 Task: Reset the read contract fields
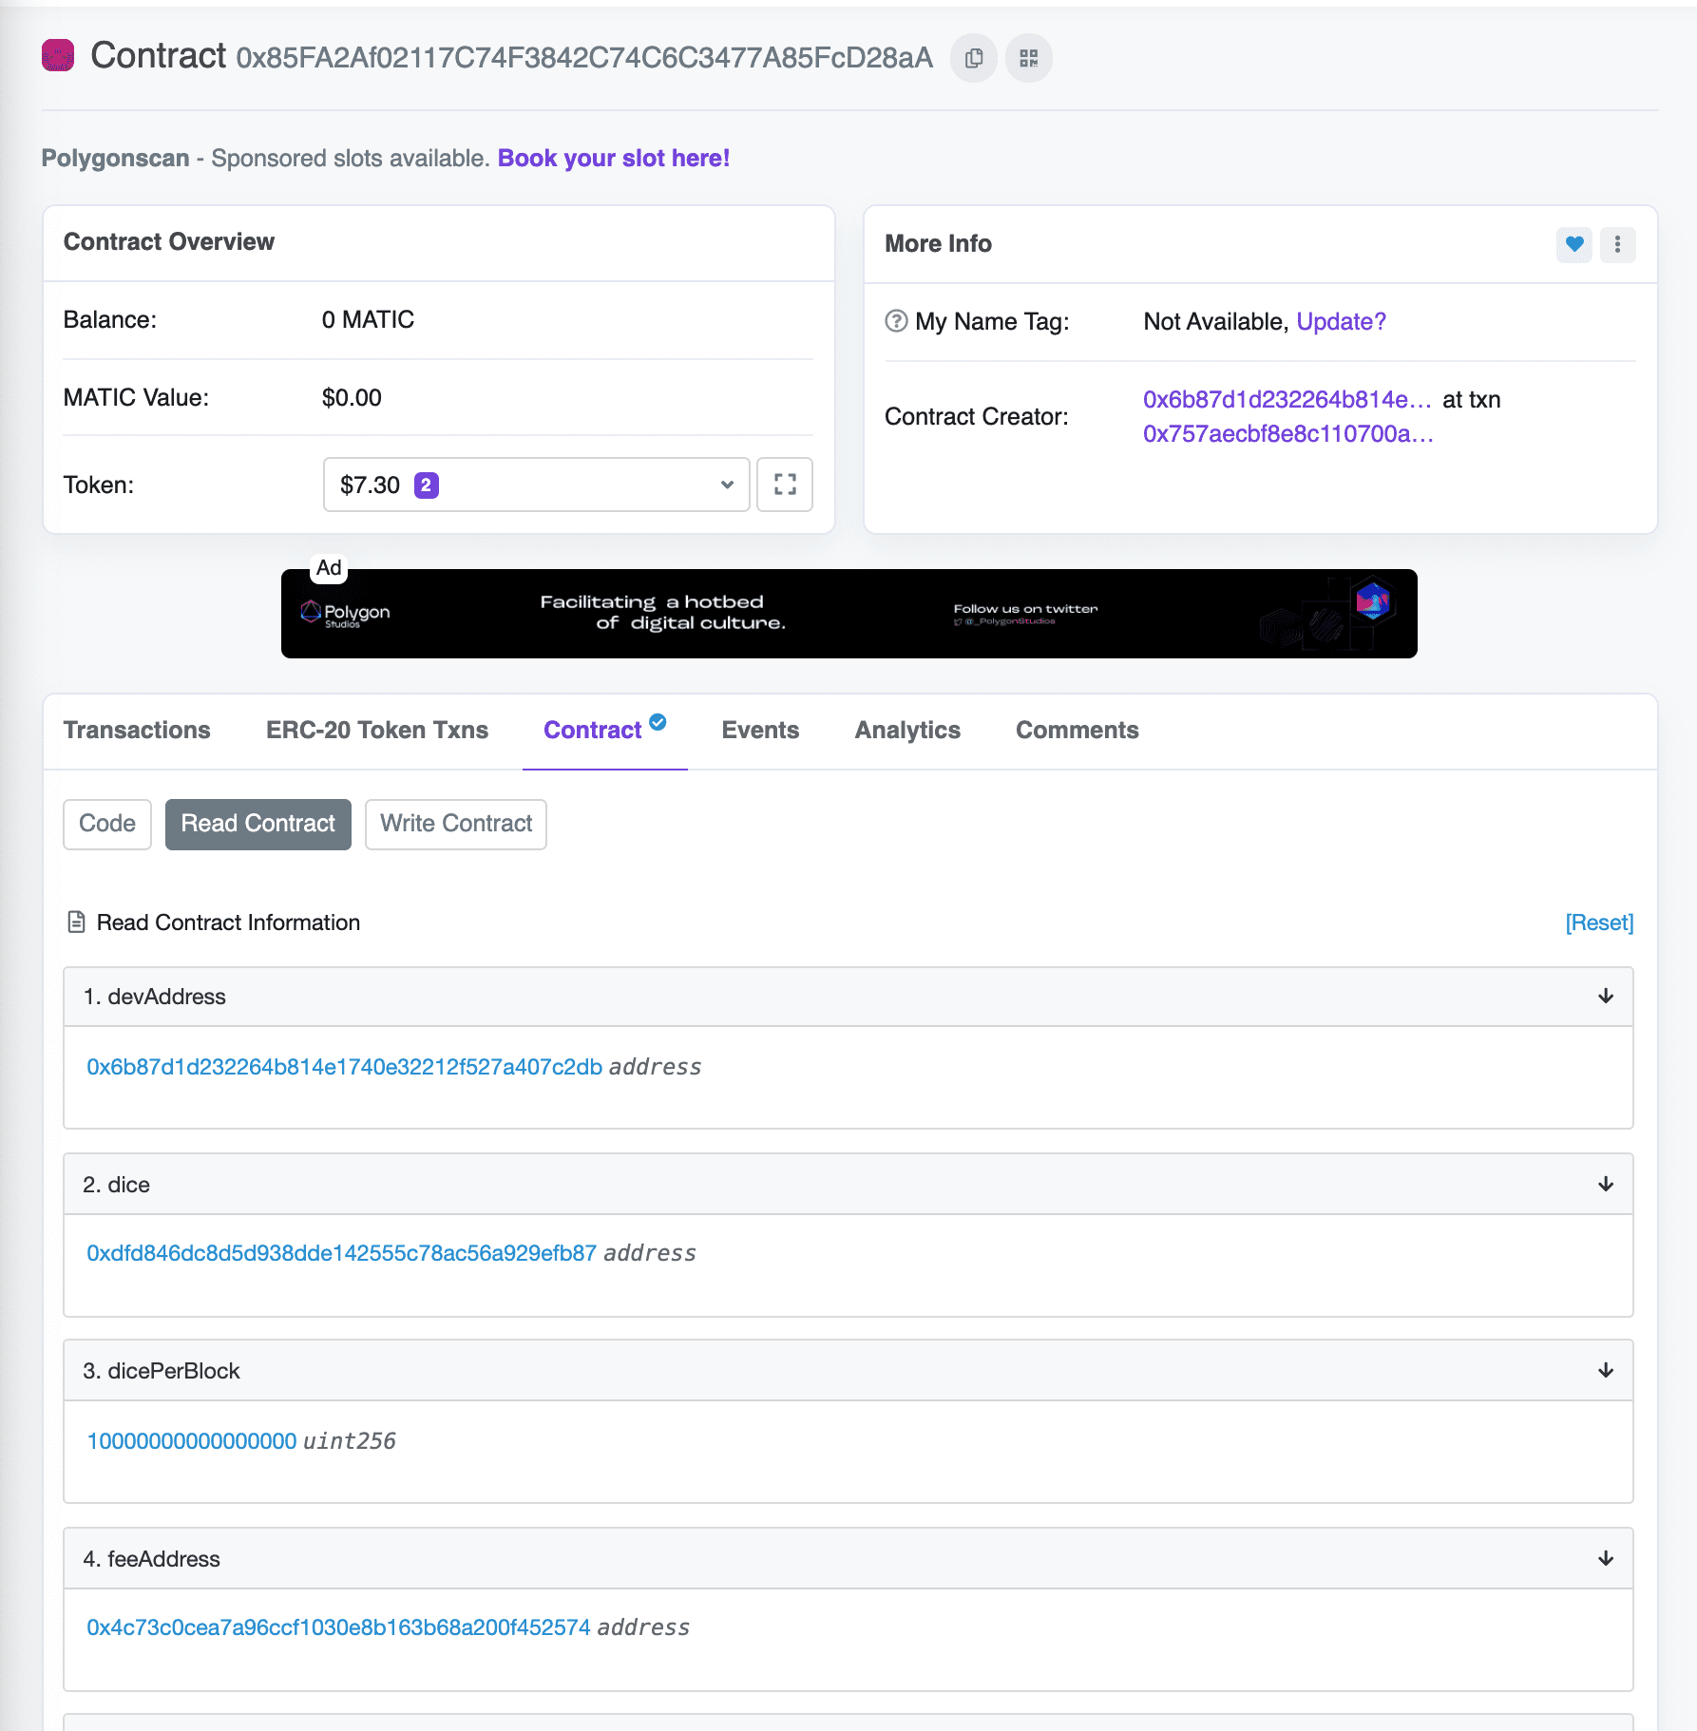pyautogui.click(x=1598, y=923)
